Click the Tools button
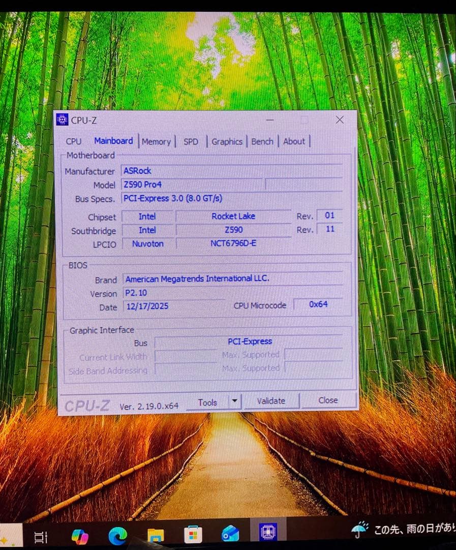Image resolution: width=456 pixels, height=550 pixels. pos(207,402)
